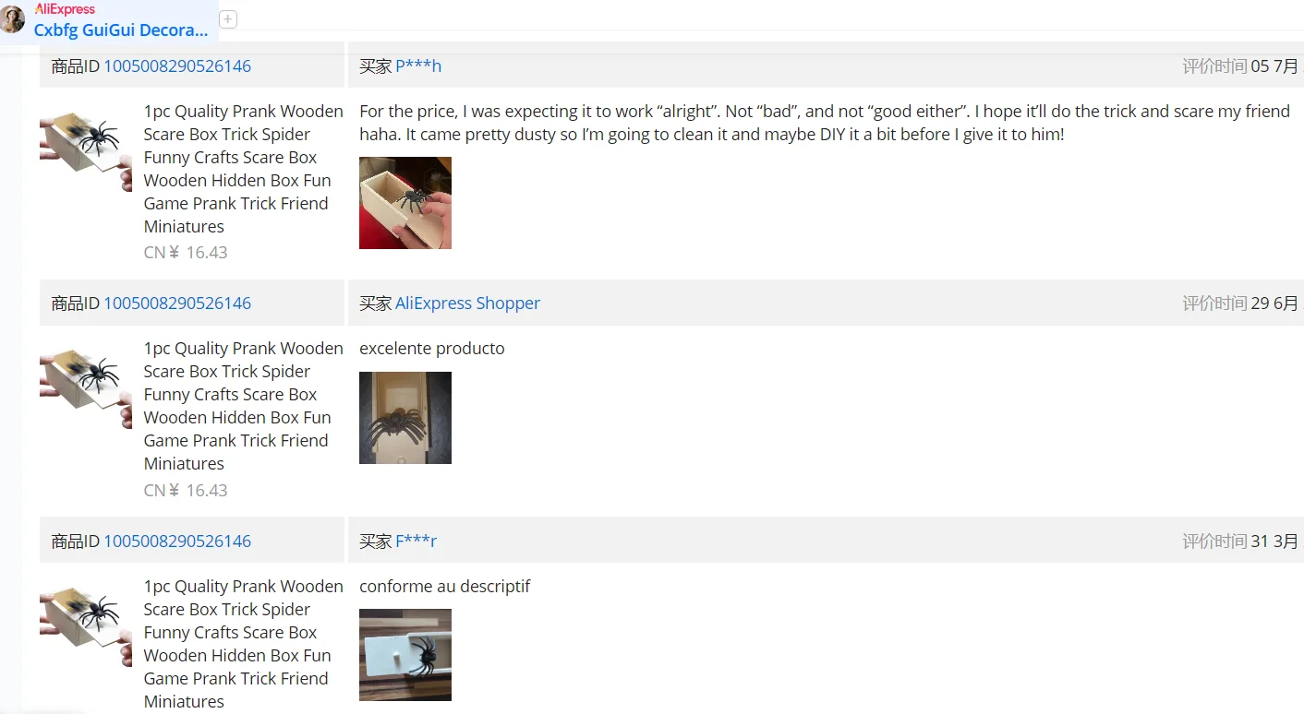Open the product title in the third review
The image size is (1304, 714).
(244, 644)
